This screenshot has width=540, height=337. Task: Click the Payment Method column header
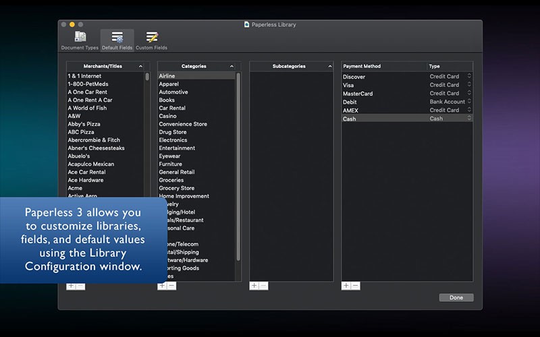[384, 66]
